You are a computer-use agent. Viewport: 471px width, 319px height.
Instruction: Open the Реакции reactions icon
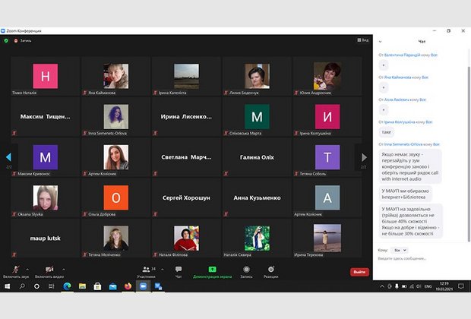[270, 271]
